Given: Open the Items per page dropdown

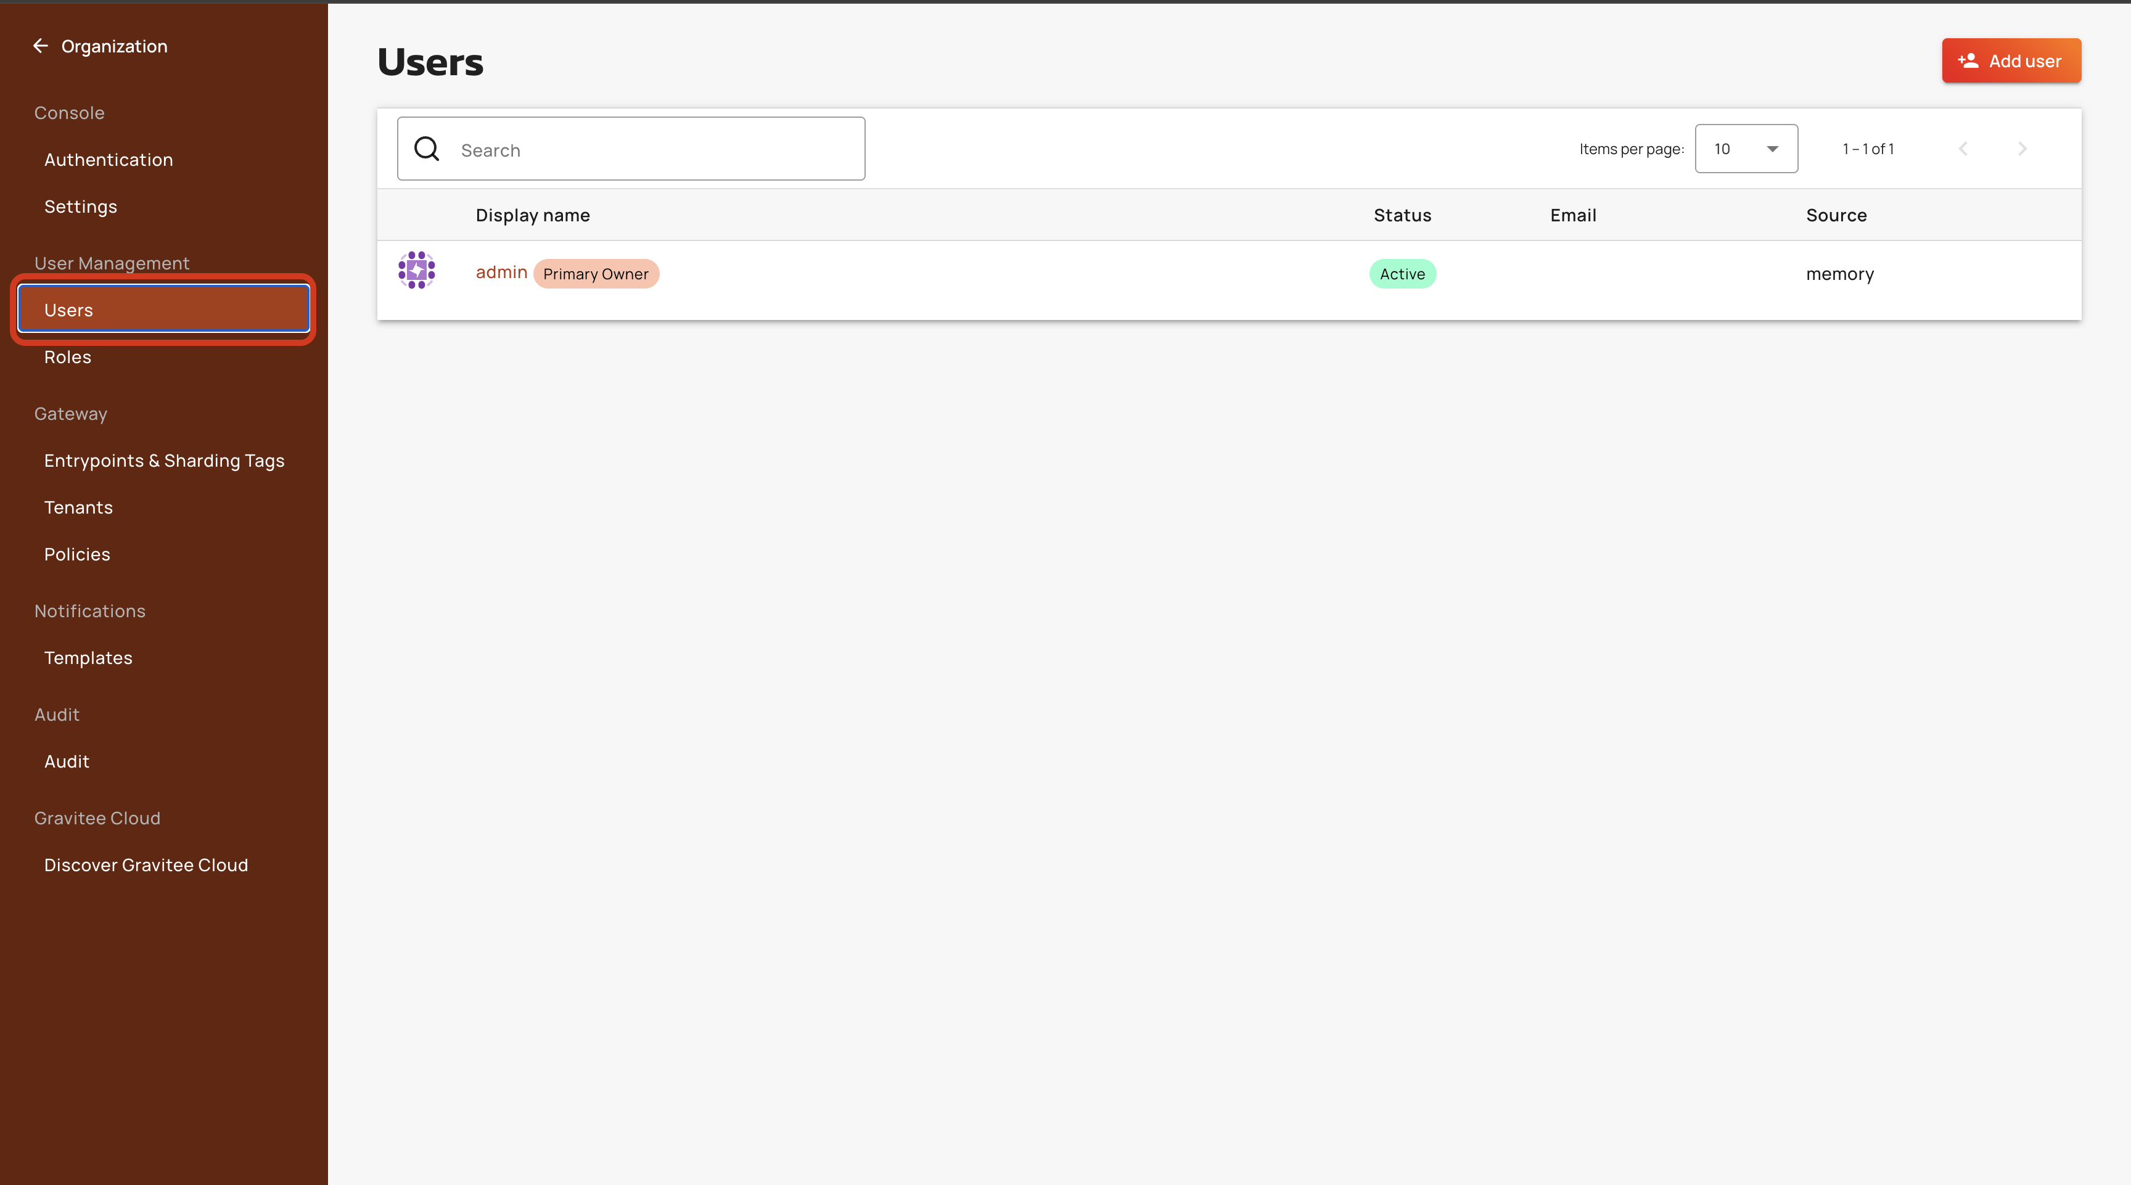Looking at the screenshot, I should tap(1746, 149).
